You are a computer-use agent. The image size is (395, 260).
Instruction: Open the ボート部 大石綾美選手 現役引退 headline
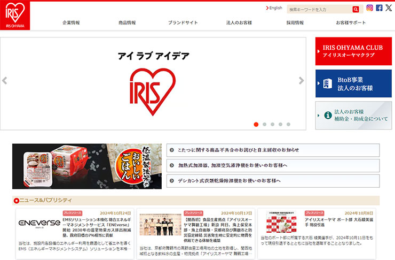(338, 222)
